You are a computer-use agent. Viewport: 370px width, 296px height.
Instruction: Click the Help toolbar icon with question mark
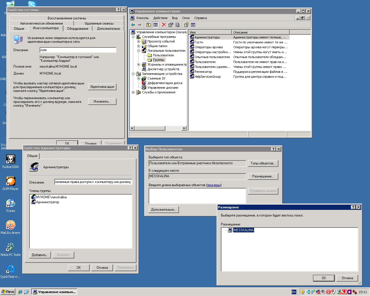pyautogui.click(x=186, y=25)
